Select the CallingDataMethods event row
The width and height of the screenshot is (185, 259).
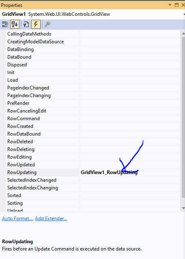tap(93, 34)
